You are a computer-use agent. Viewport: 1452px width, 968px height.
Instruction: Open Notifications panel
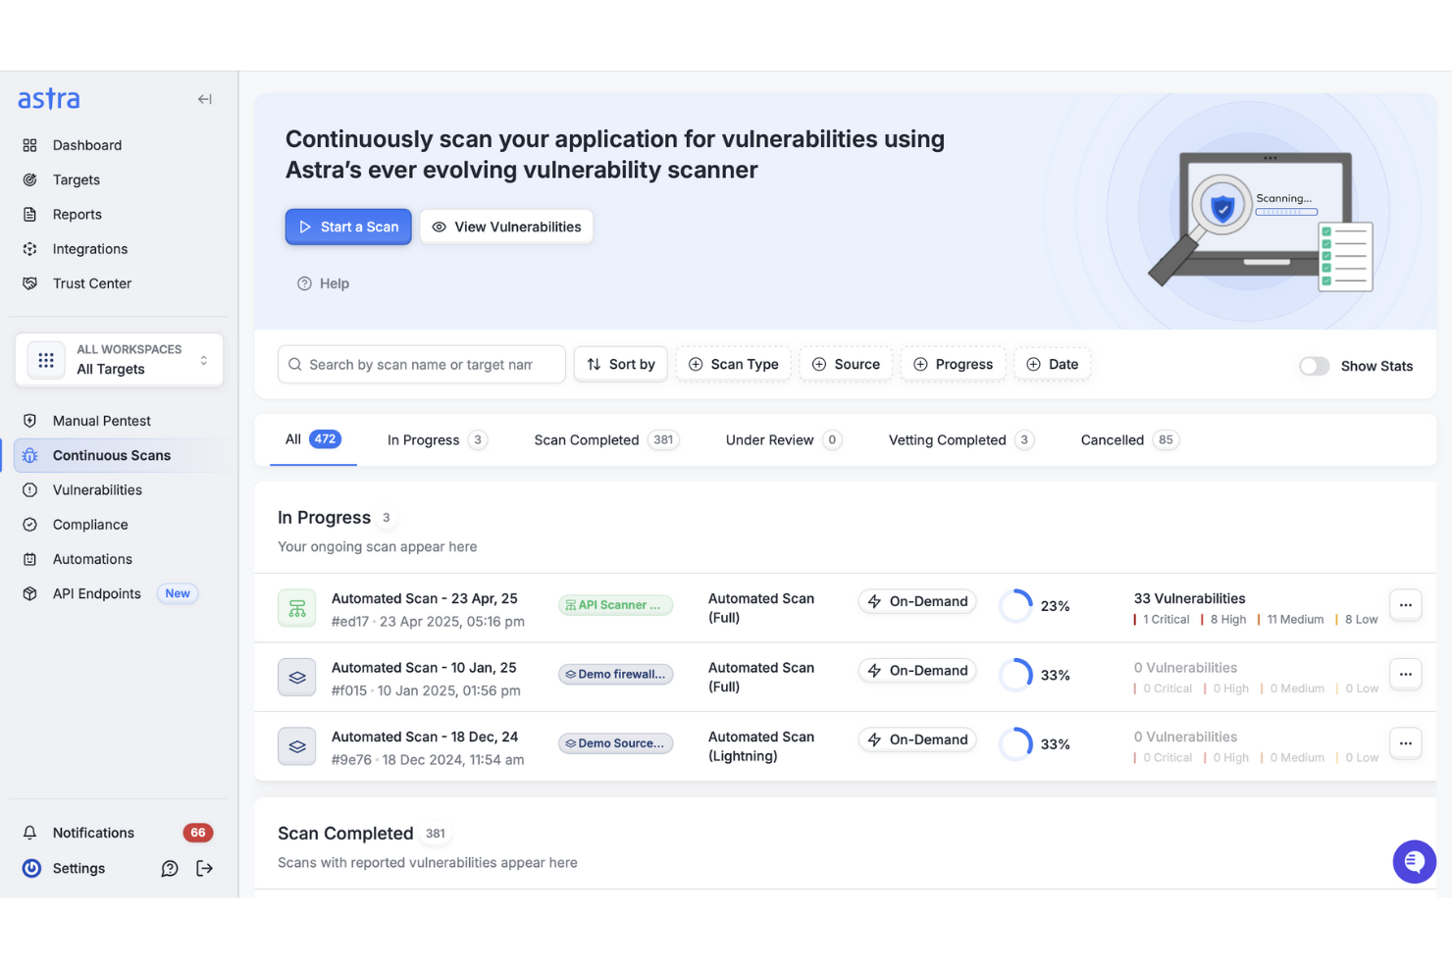pyautogui.click(x=93, y=833)
